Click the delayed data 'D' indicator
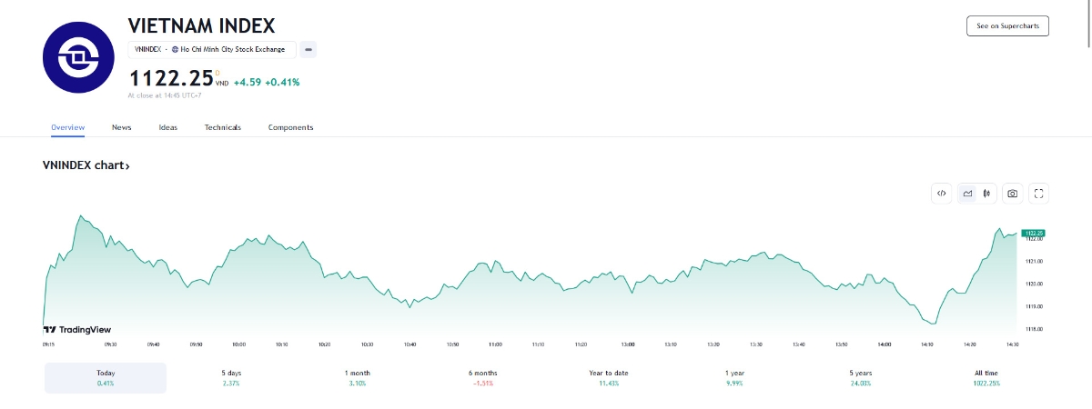1092x409 pixels. (217, 72)
